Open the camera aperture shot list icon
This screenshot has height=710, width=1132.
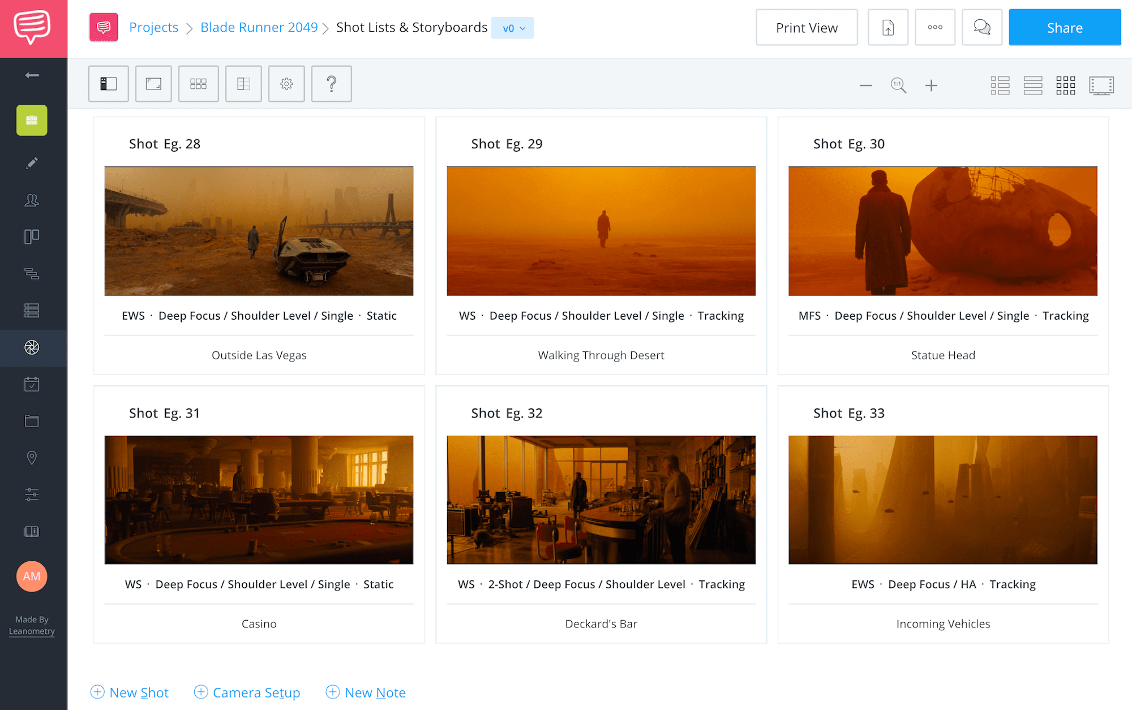[x=32, y=347]
